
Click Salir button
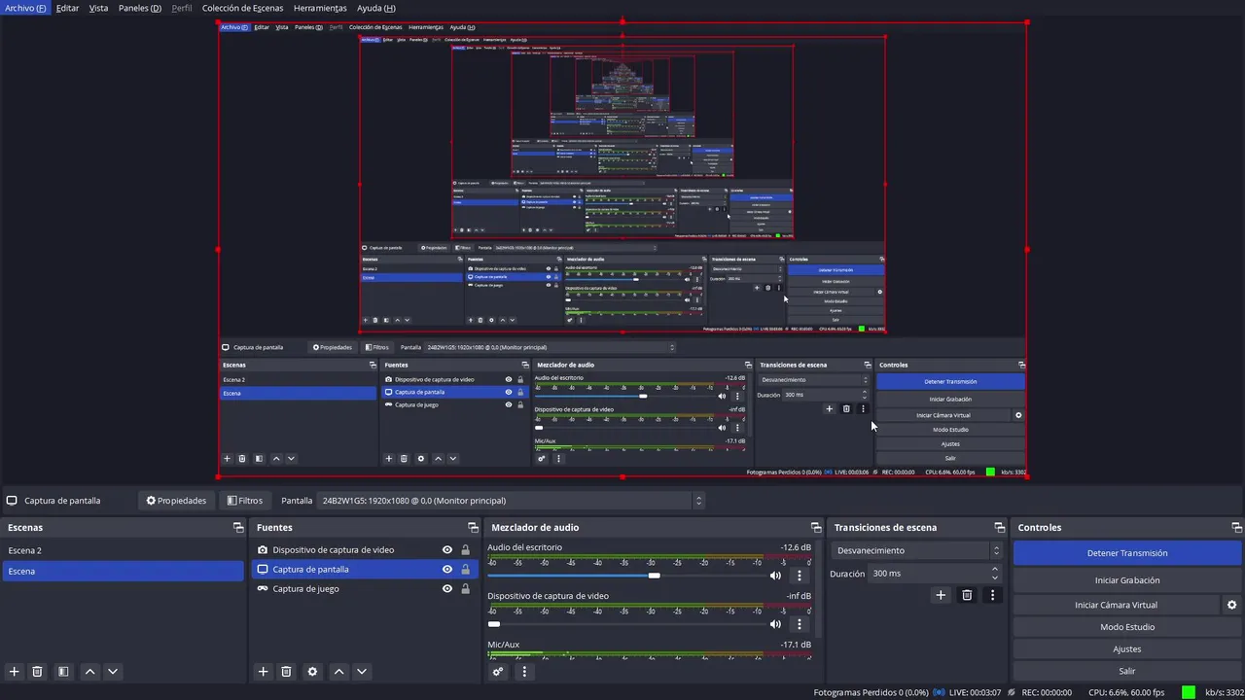(x=1127, y=671)
